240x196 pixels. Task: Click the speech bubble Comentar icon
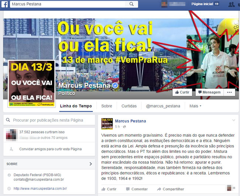point(128,189)
